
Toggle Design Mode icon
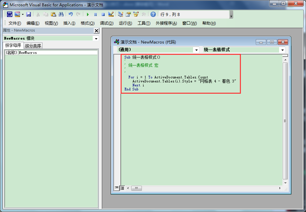coord(111,14)
